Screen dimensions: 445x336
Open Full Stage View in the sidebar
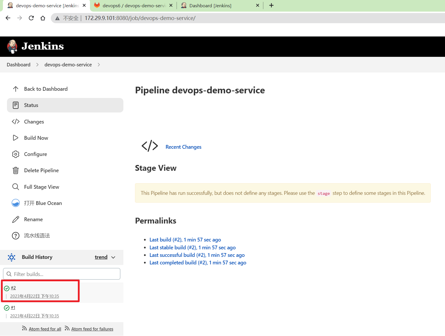(65, 187)
